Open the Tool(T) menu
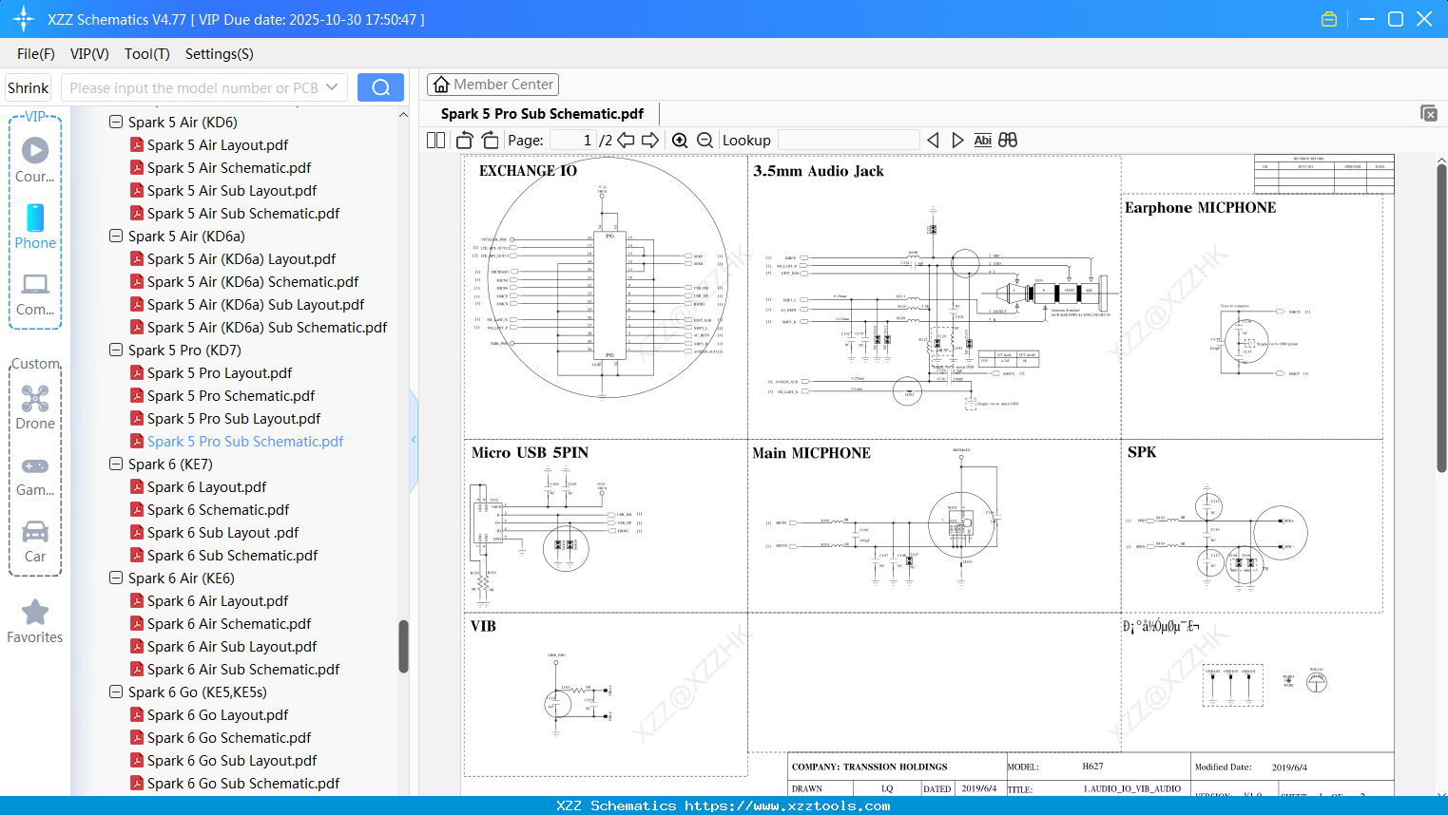Image resolution: width=1448 pixels, height=815 pixels. click(146, 54)
